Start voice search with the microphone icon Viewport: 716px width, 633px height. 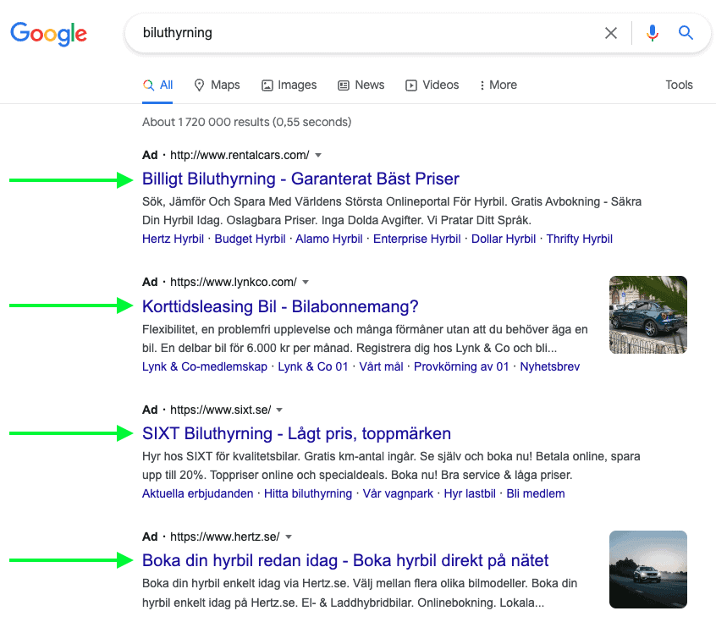652,33
